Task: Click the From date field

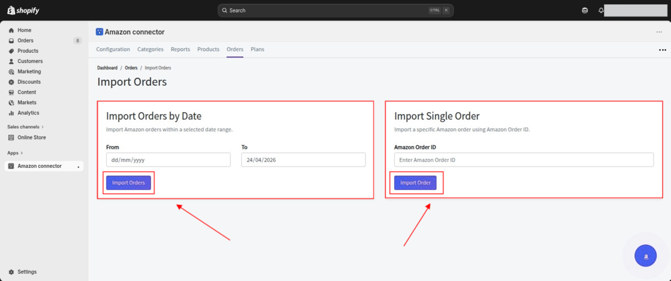Action: (168, 160)
